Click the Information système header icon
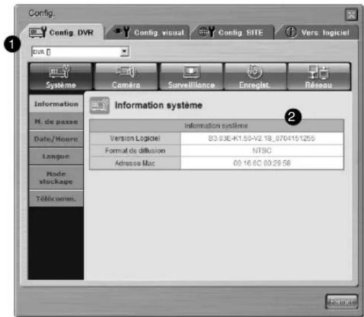The width and height of the screenshot is (364, 317). pos(100,106)
